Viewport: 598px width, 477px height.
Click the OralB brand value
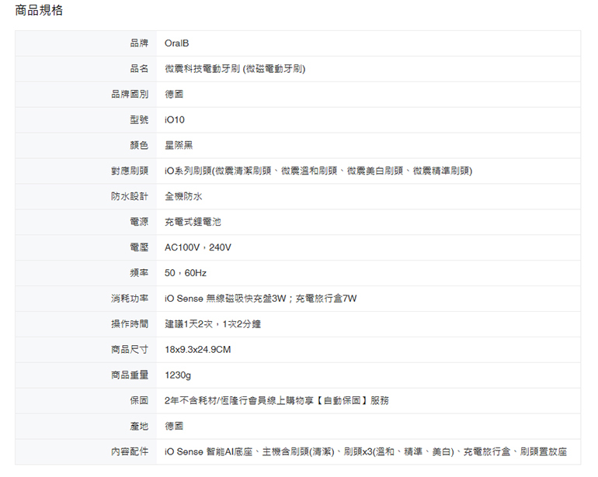[x=176, y=43]
